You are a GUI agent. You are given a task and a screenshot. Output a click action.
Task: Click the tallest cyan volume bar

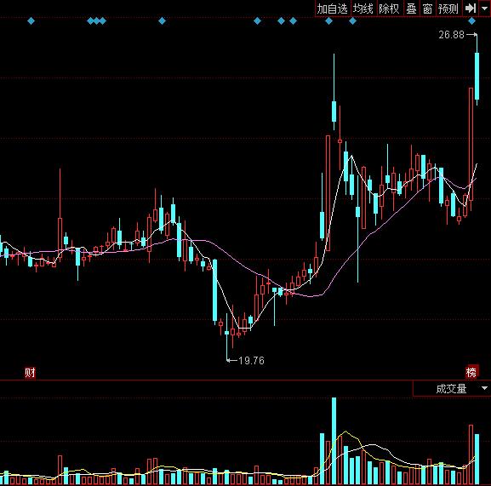click(334, 441)
